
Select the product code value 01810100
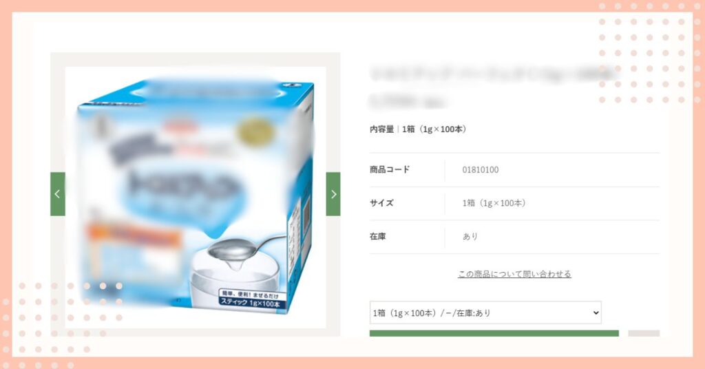(x=480, y=170)
